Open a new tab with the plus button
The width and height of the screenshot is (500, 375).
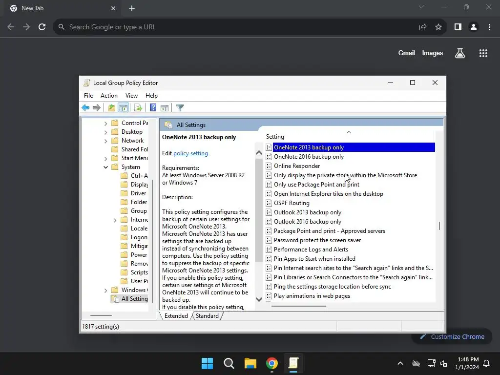pyautogui.click(x=132, y=8)
